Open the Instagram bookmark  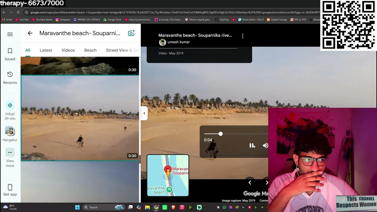pos(63,20)
